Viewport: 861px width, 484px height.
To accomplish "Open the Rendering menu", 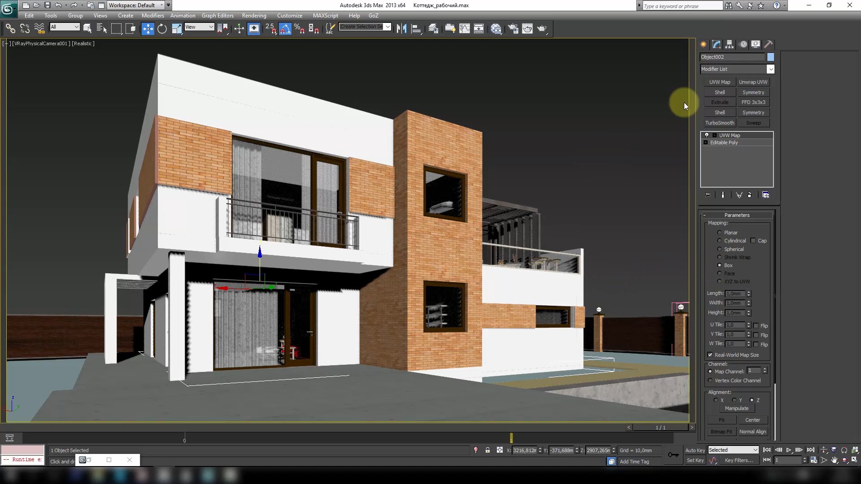I will point(254,15).
